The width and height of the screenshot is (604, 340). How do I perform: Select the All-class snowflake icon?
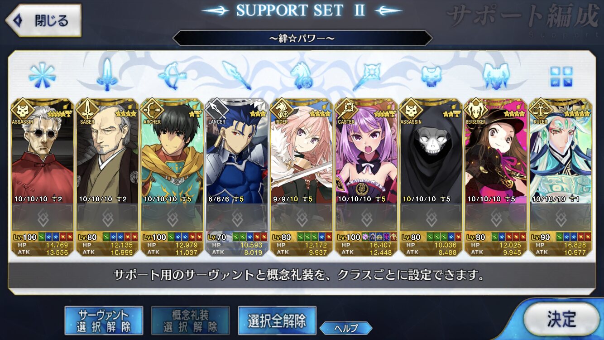click(42, 75)
